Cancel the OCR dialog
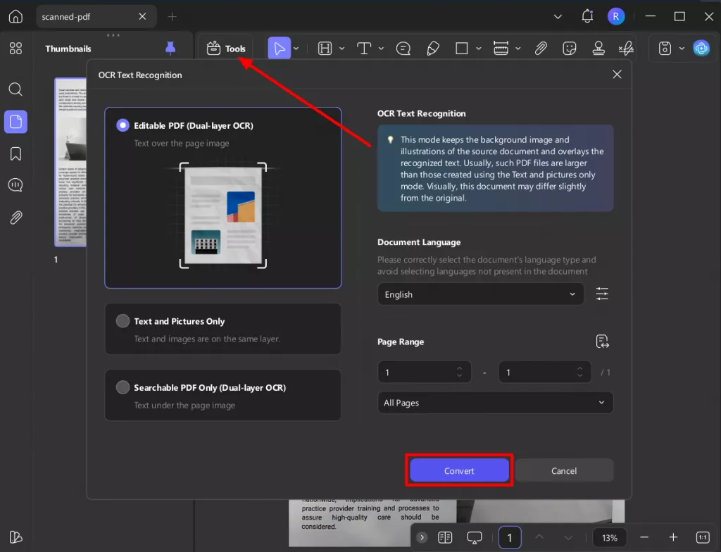This screenshot has height=552, width=721. point(564,470)
